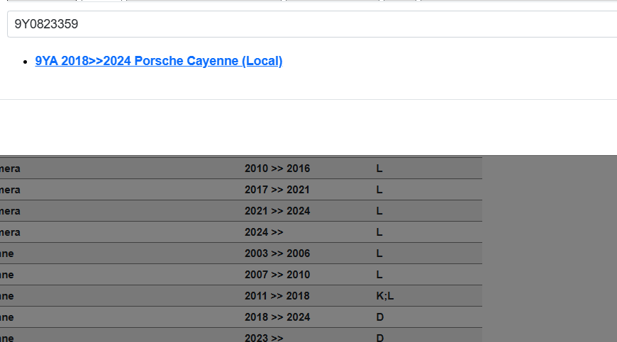Screen dimensions: 617x342
Task: Click the K;L market code cell
Action: (x=384, y=296)
